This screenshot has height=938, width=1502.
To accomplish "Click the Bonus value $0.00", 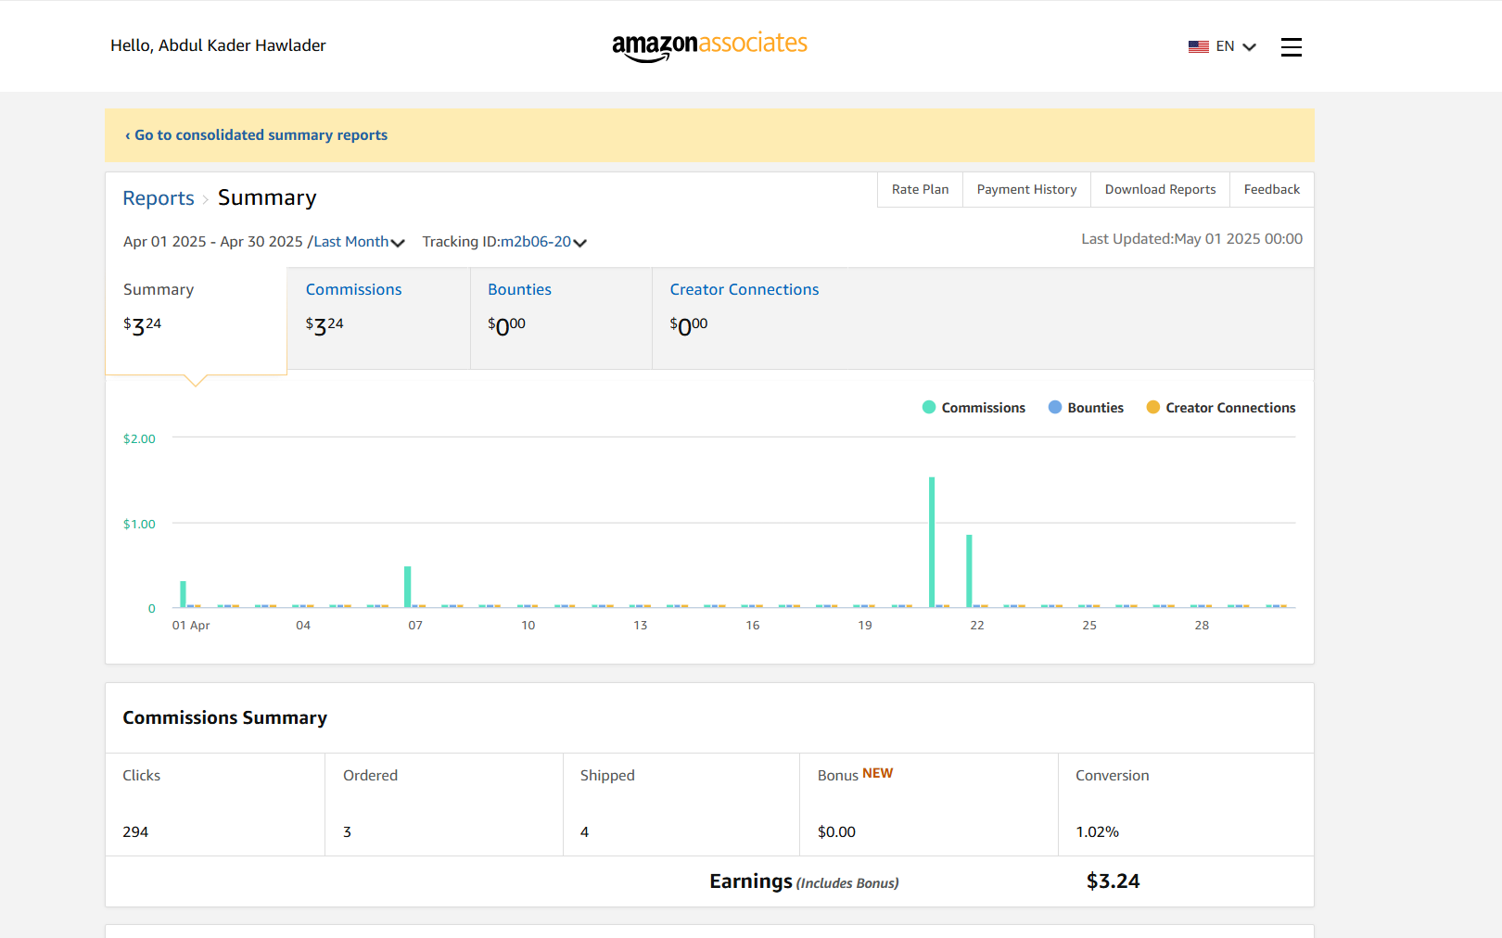I will pos(836,832).
